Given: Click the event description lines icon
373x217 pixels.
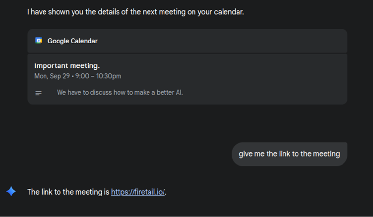Looking at the screenshot, I should pos(39,93).
